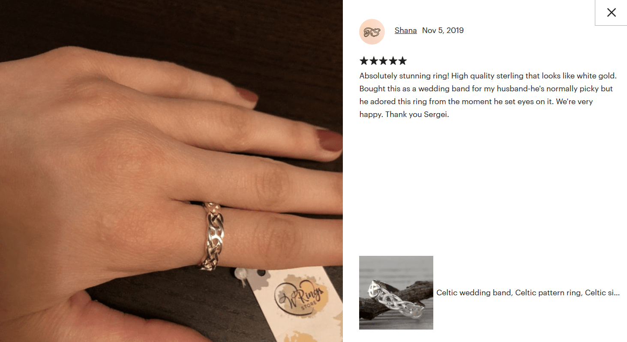Click the red-polished fingernail on the middle finger
The width and height of the screenshot is (627, 342).
click(328, 141)
